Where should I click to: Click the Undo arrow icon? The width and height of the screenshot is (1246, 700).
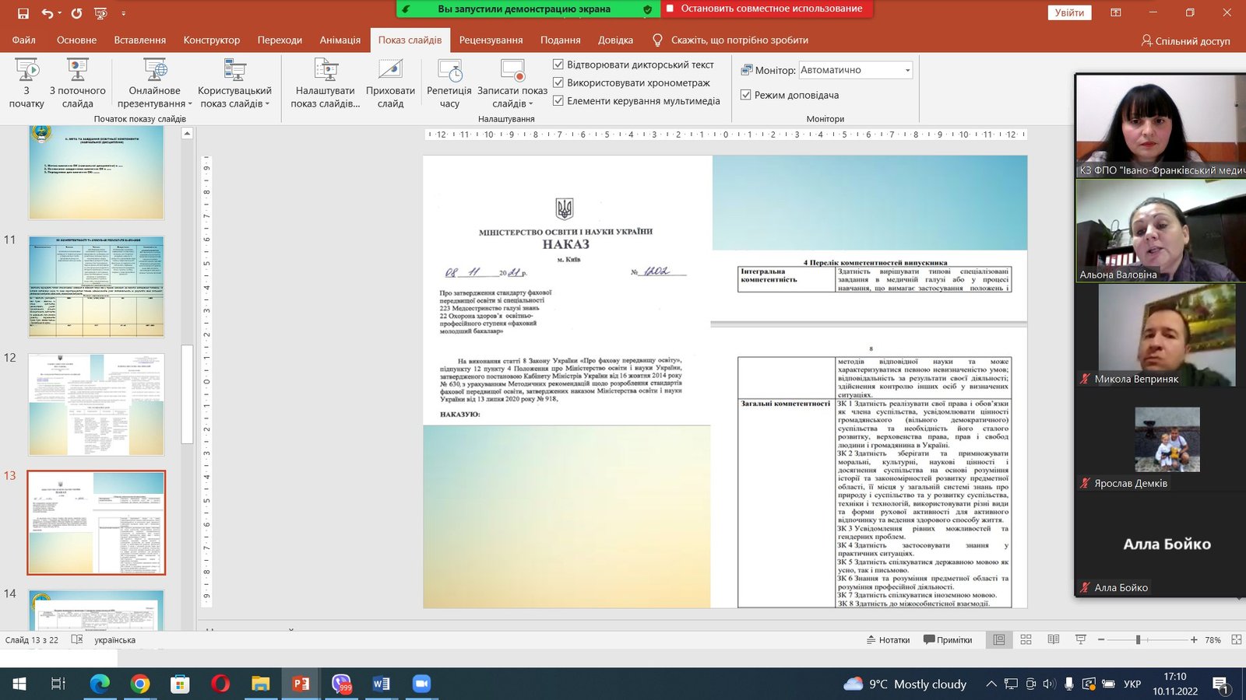click(48, 13)
